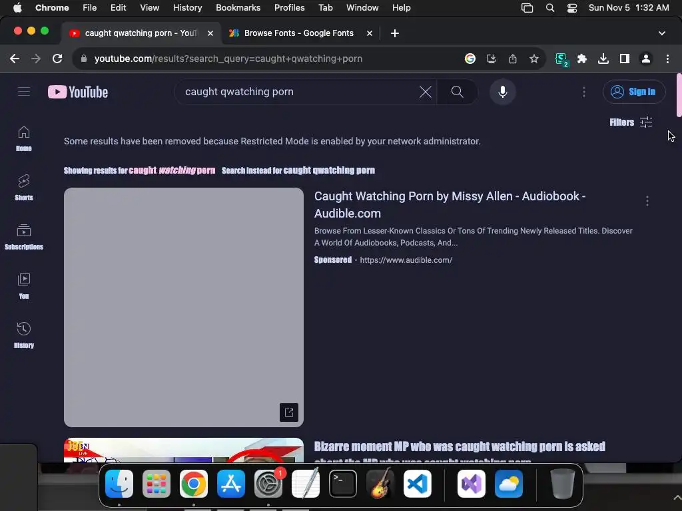Image resolution: width=682 pixels, height=511 pixels.
Task: Click the Filters label
Action: point(621,122)
